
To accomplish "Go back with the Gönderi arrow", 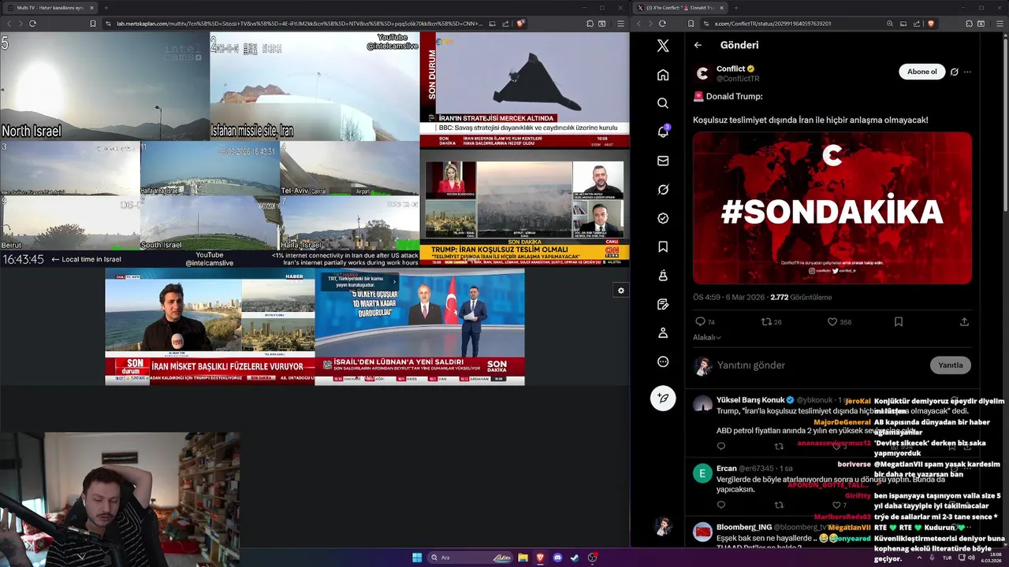I will 698,45.
